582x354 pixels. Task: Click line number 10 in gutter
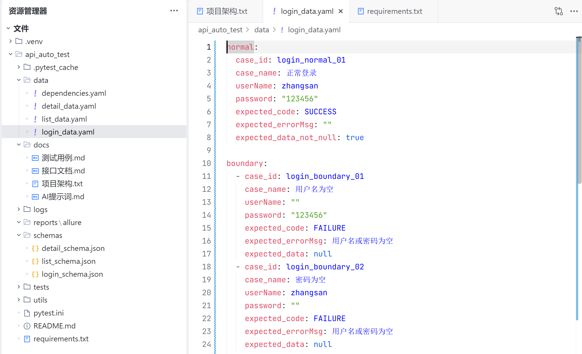(x=206, y=163)
